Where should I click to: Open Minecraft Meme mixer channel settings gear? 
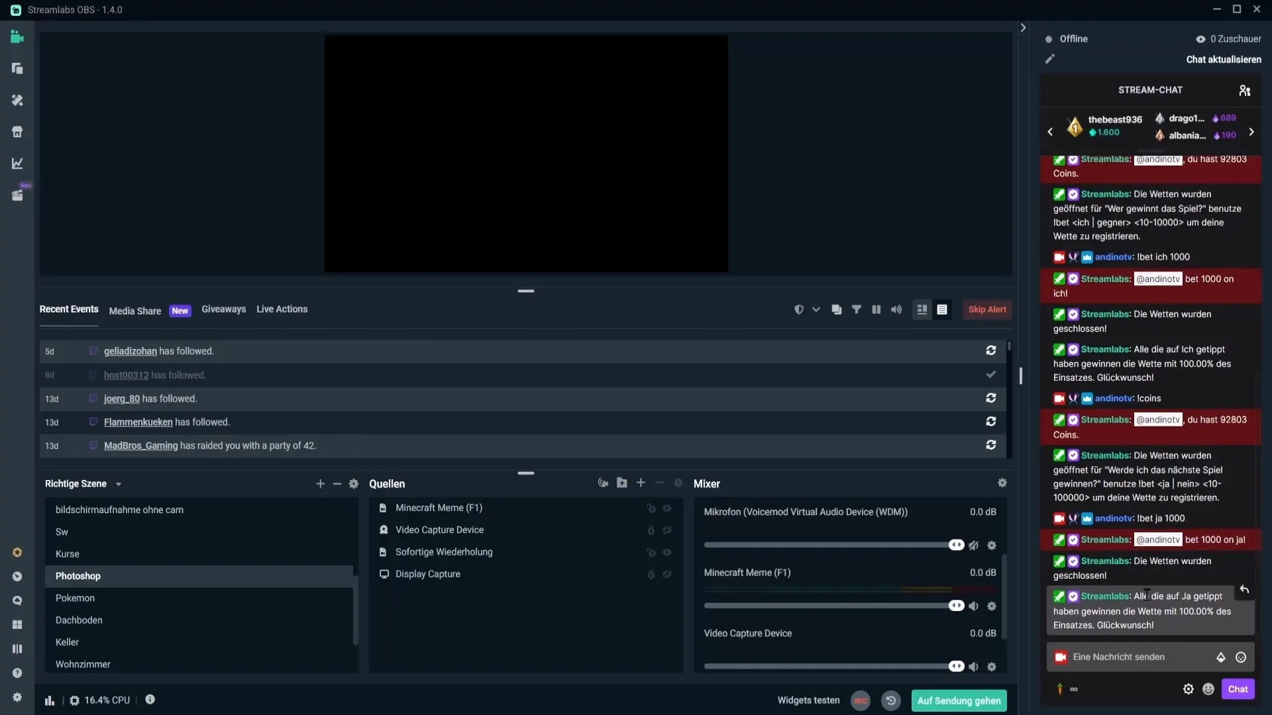992,606
